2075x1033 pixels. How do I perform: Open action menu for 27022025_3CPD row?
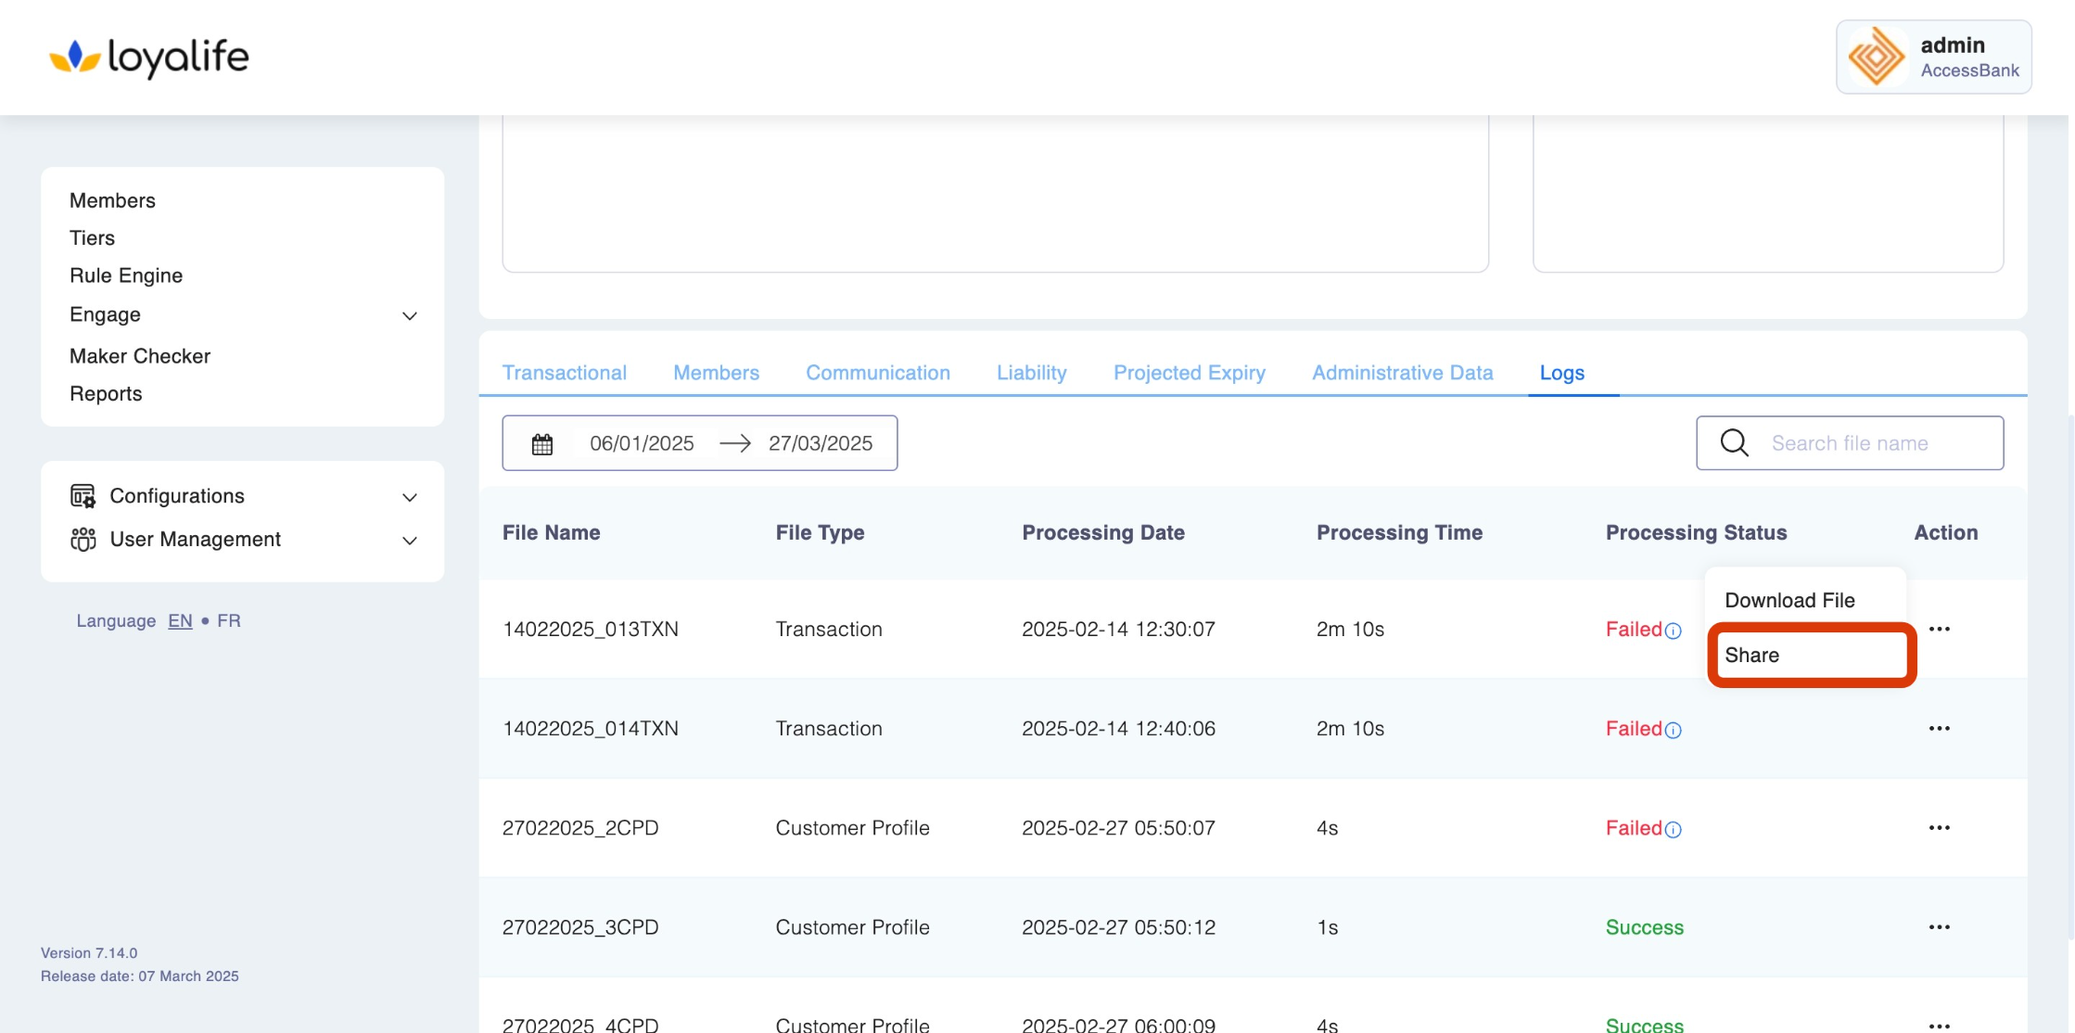(x=1939, y=927)
